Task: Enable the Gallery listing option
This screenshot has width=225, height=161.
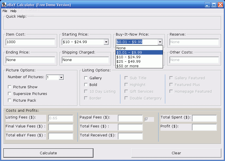Action: [86, 78]
